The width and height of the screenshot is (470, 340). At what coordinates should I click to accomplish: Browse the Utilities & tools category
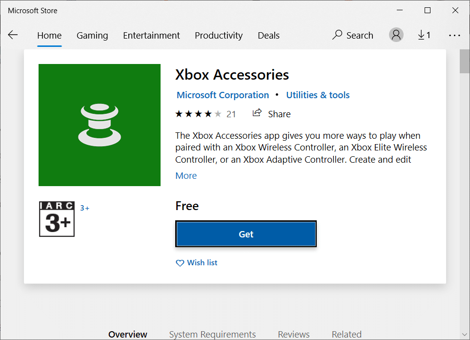point(318,95)
